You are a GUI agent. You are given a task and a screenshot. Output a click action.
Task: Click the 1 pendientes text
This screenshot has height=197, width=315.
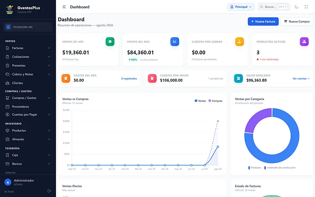tap(216, 78)
